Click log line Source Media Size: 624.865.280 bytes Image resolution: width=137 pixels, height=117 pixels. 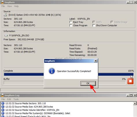point(29,107)
